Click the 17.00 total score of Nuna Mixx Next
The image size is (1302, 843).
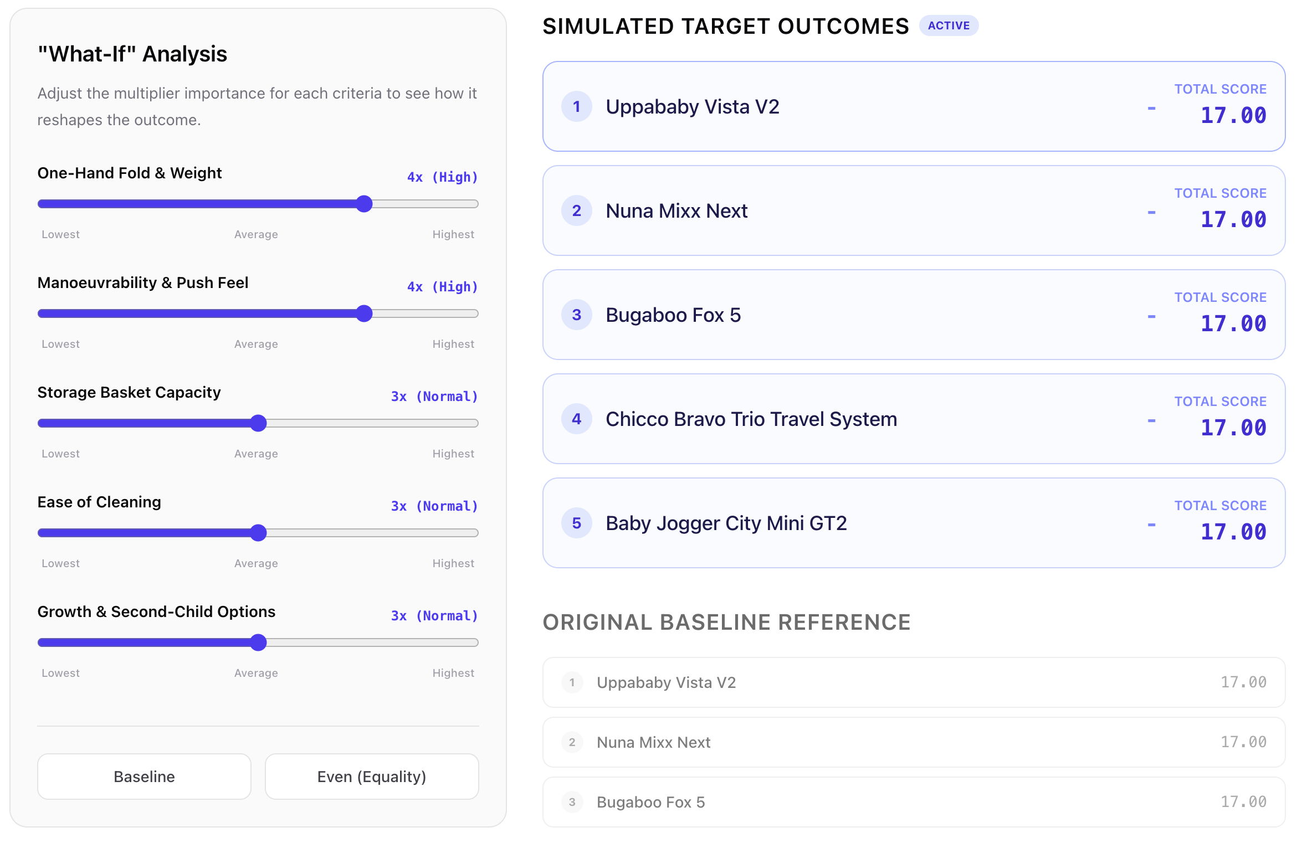[1233, 219]
